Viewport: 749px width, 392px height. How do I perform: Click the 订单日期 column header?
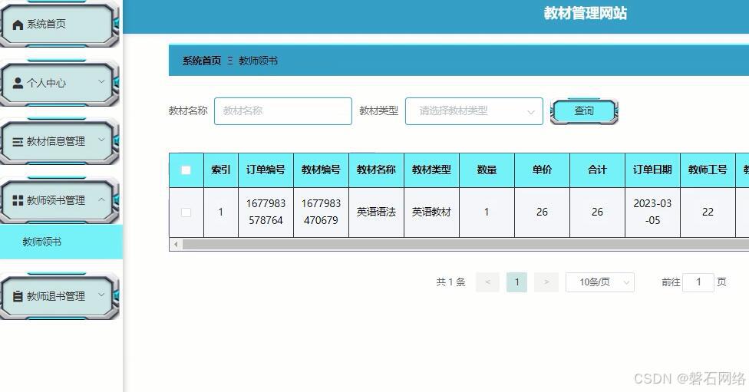coord(652,170)
